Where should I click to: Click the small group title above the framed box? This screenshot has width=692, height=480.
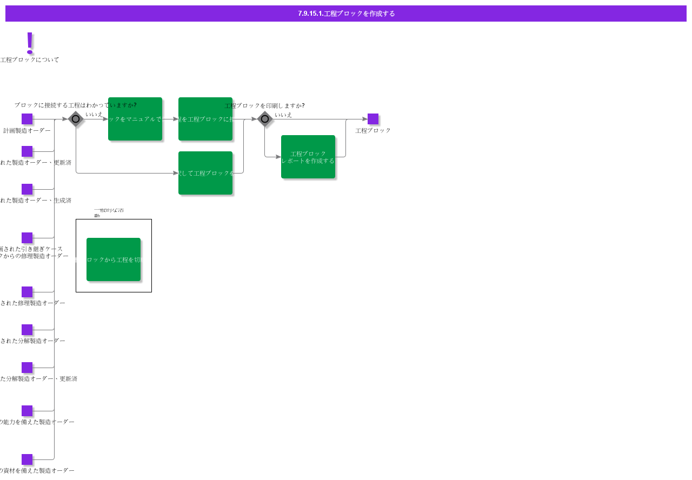pyautogui.click(x=109, y=212)
